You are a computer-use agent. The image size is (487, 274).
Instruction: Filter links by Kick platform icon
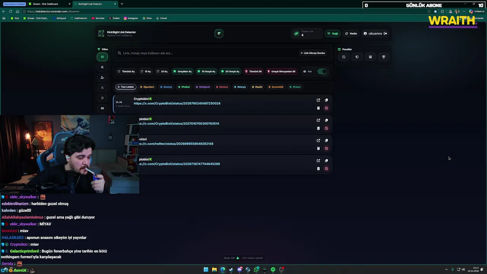(102, 67)
